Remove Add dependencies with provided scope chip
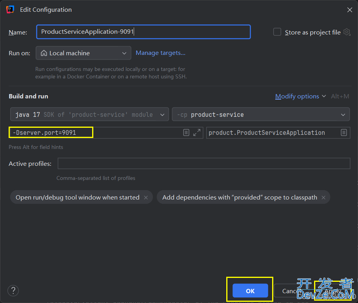 click(323, 198)
